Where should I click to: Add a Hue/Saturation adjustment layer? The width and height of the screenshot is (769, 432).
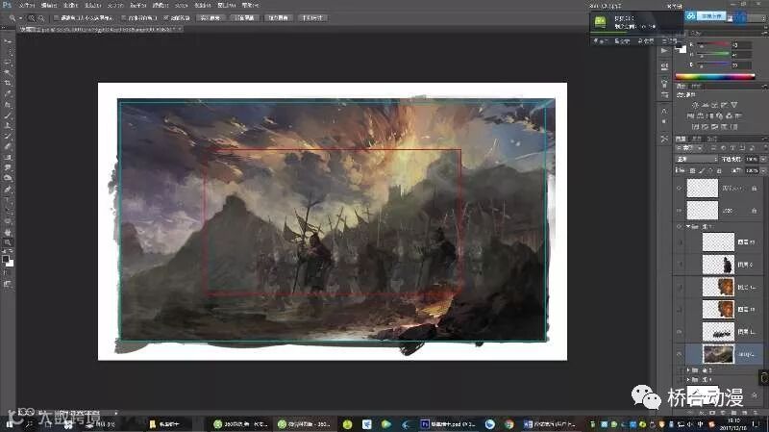point(689,115)
